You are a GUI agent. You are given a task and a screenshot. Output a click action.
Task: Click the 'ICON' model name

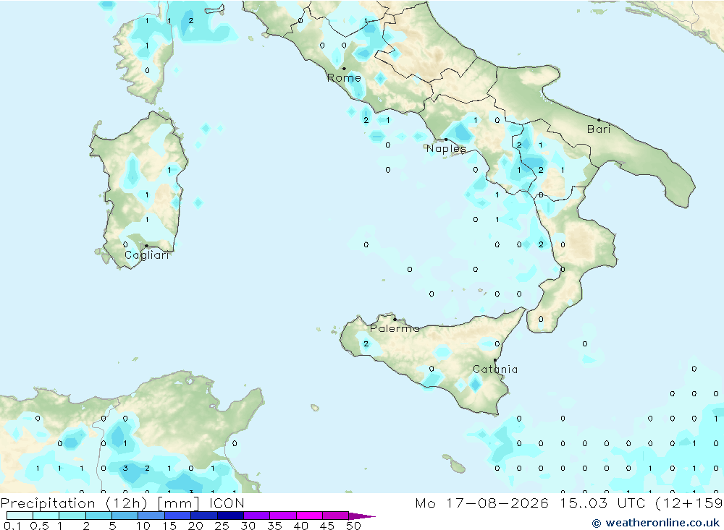(x=227, y=503)
